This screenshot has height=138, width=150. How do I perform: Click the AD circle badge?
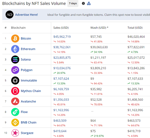pos(9,15)
